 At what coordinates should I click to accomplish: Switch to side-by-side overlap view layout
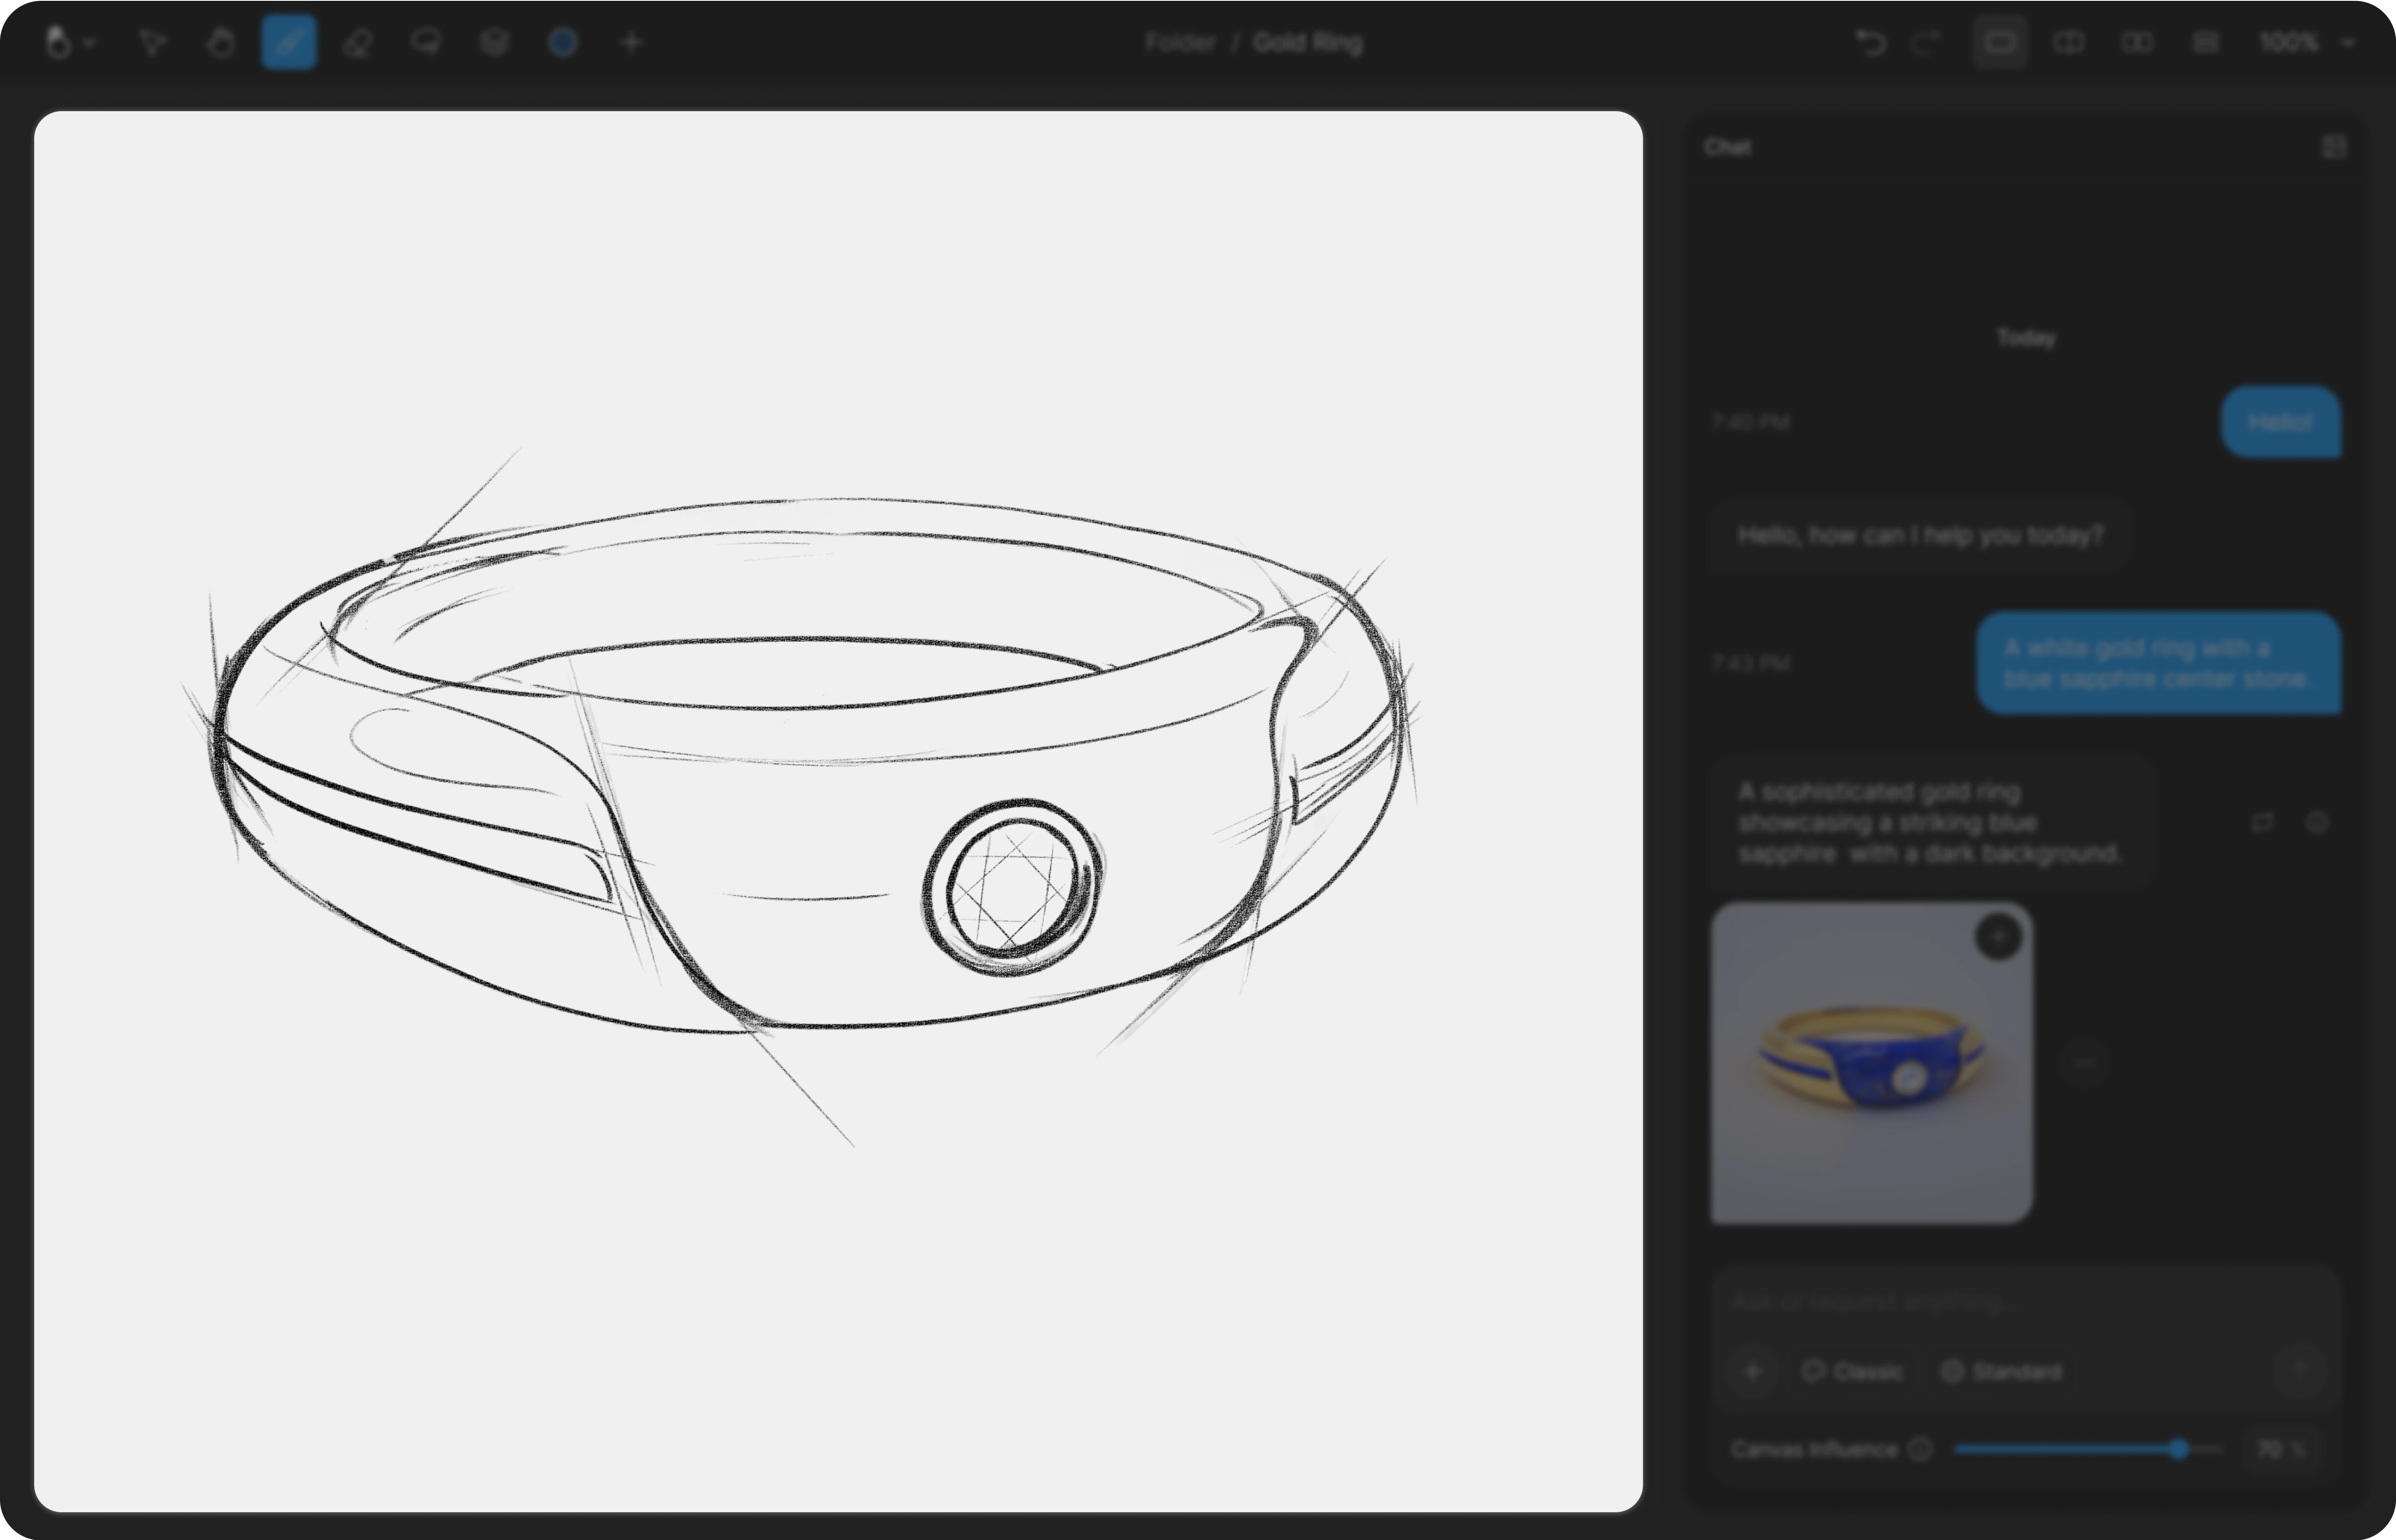[2137, 42]
